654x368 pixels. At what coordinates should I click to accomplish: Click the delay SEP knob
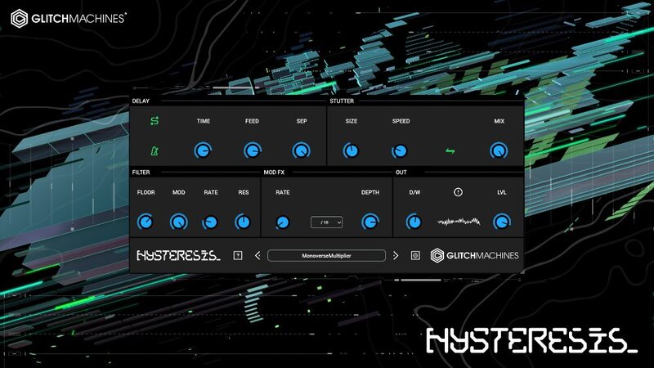click(x=301, y=150)
